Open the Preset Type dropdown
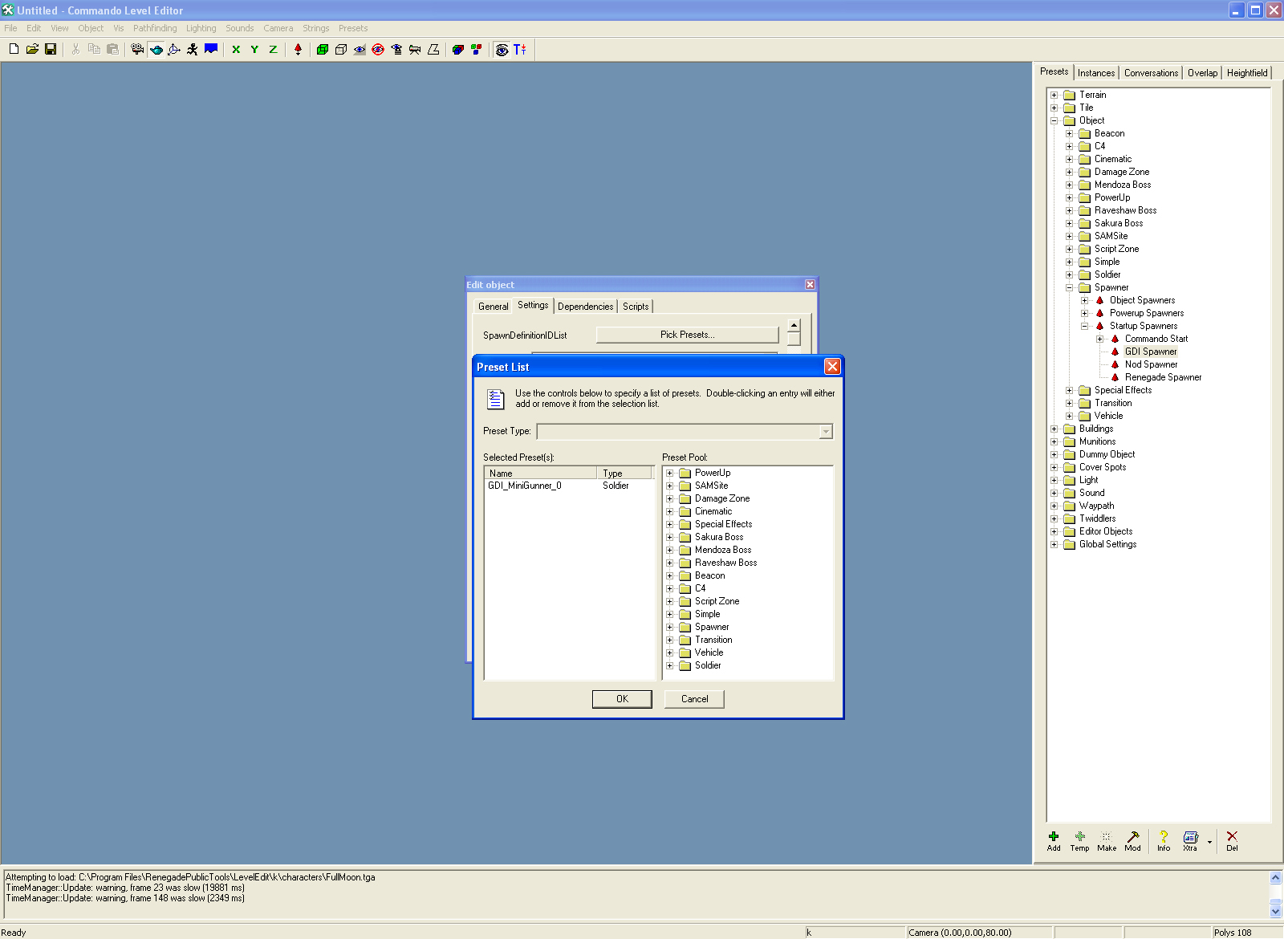The image size is (1284, 939). (825, 432)
